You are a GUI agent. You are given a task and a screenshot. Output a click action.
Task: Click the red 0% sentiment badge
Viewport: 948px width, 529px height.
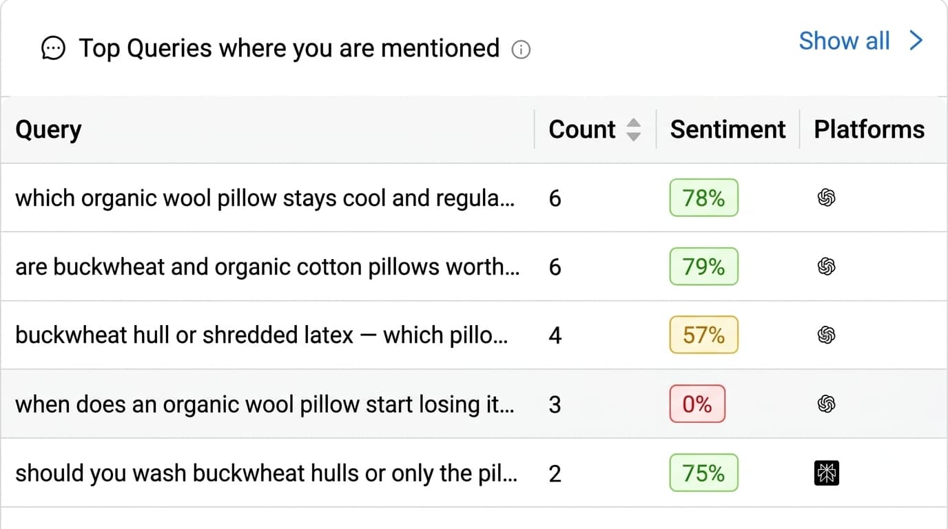coord(697,404)
